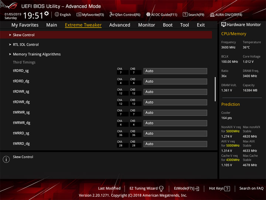Open the tWRWR_dg Auto field
266x200 pixels.
point(175,123)
